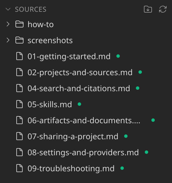Expand the screenshots folder chevron
The height and width of the screenshot is (183, 172).
coord(8,40)
